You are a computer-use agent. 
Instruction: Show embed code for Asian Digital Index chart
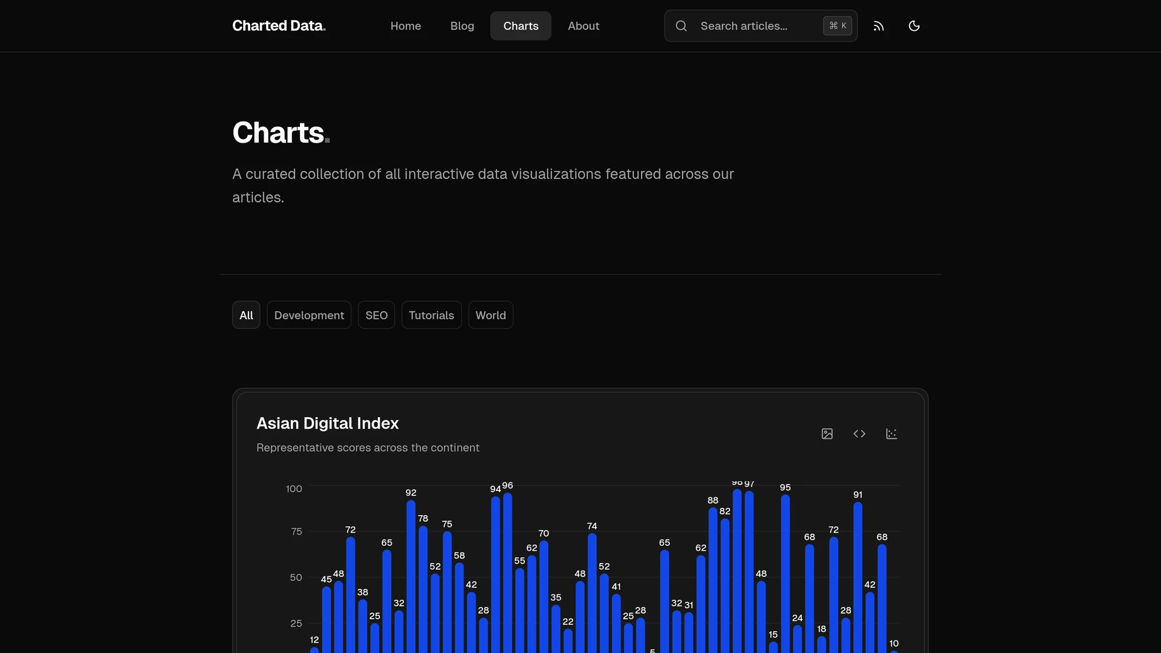pyautogui.click(x=859, y=434)
